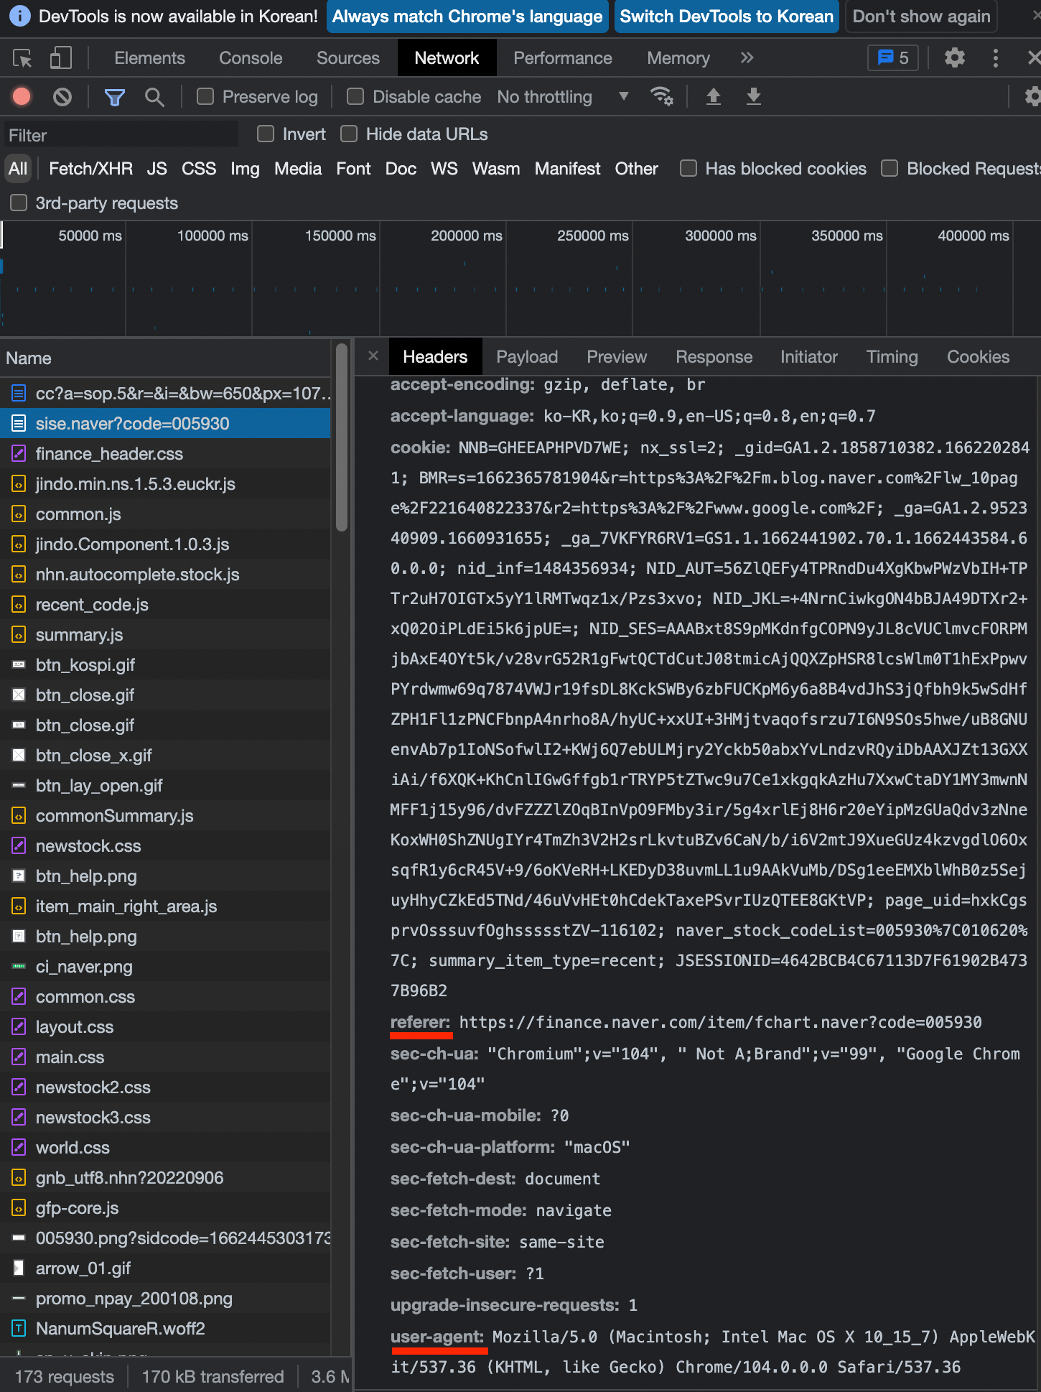Export HAR file download icon

click(754, 96)
